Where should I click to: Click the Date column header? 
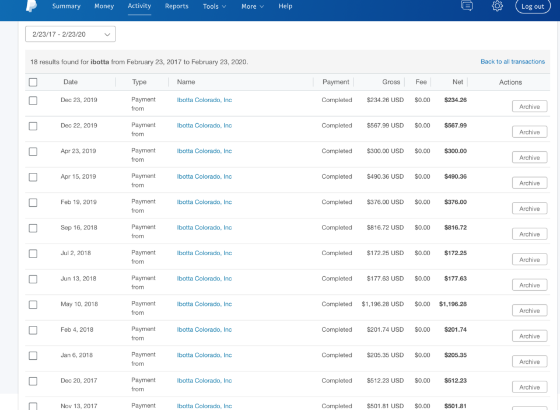coord(71,82)
